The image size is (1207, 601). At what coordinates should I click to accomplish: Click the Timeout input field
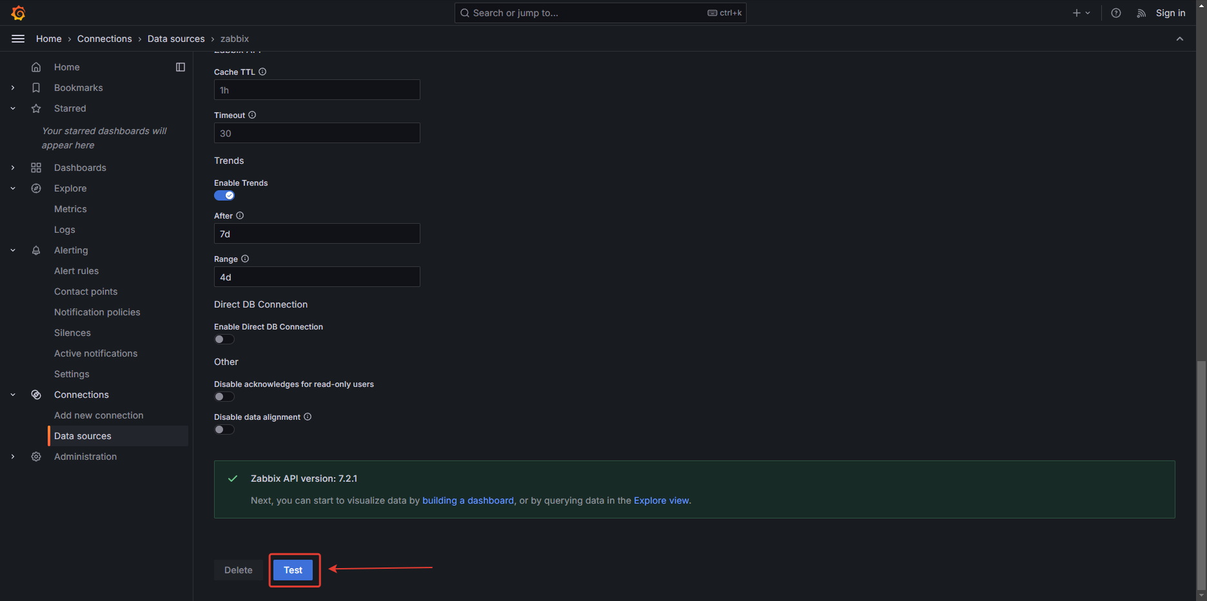(x=317, y=133)
